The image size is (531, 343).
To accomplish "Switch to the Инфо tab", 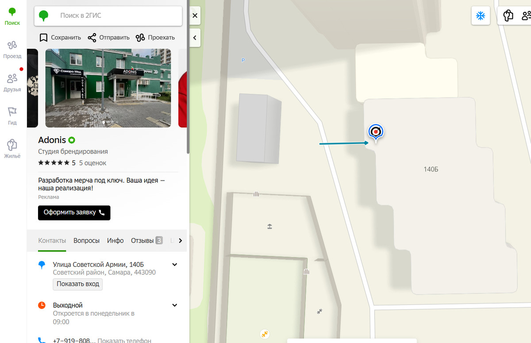I will coord(115,240).
